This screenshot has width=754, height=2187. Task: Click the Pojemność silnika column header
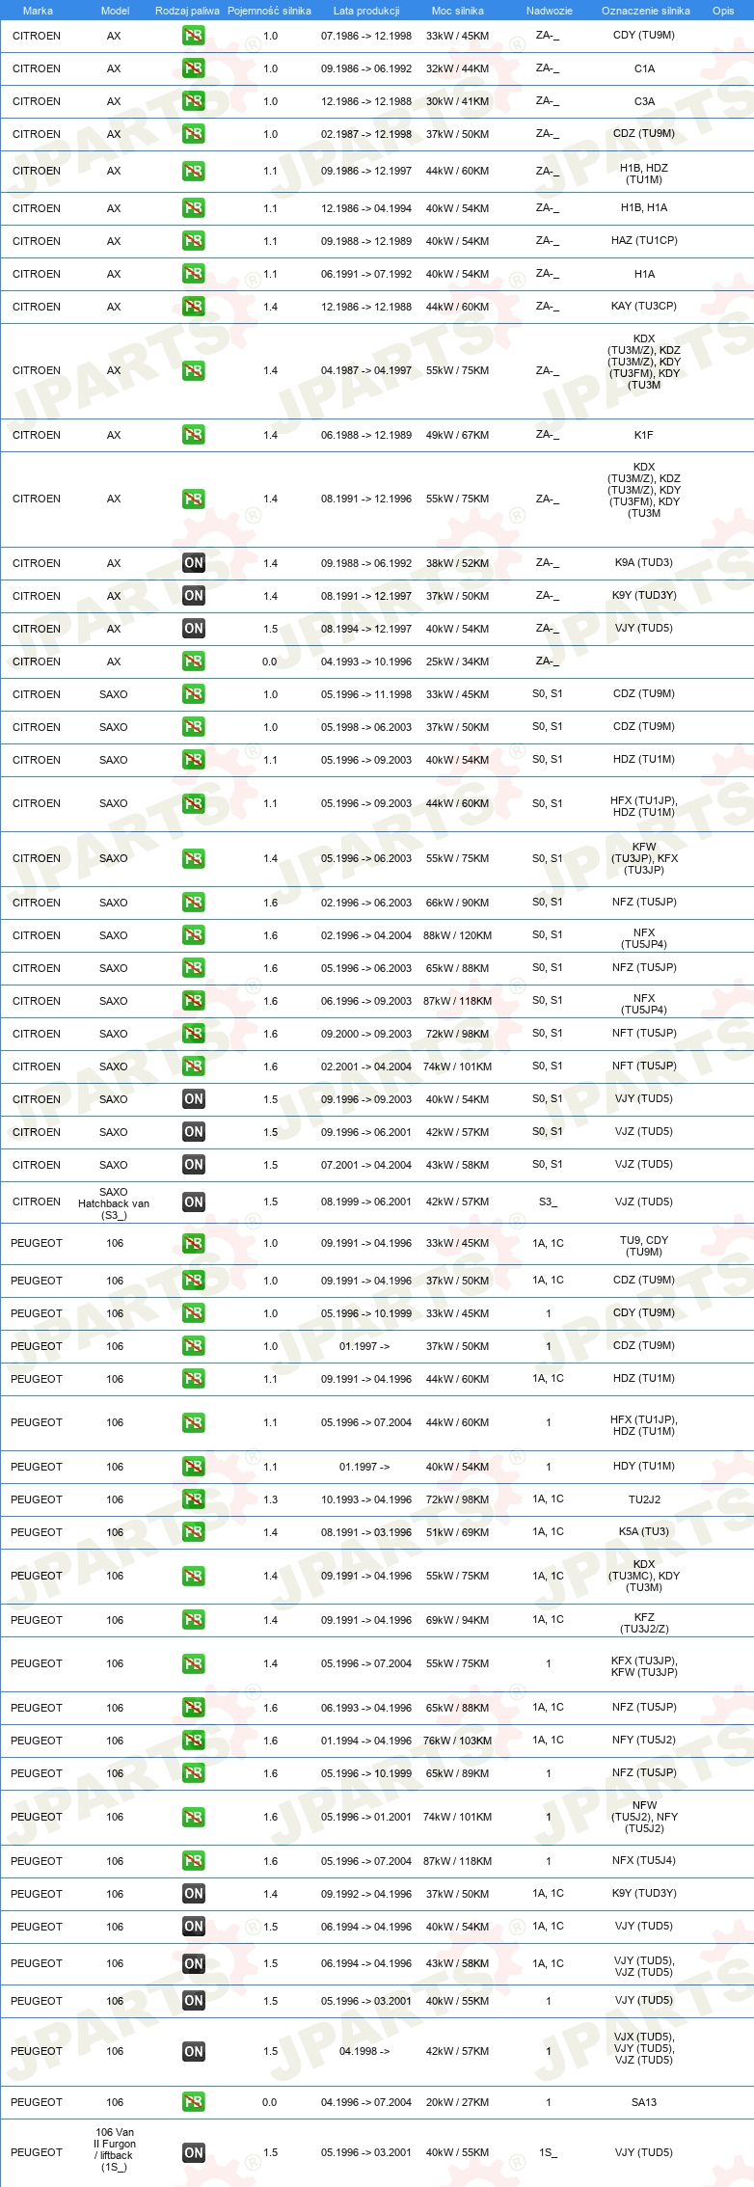click(x=269, y=11)
